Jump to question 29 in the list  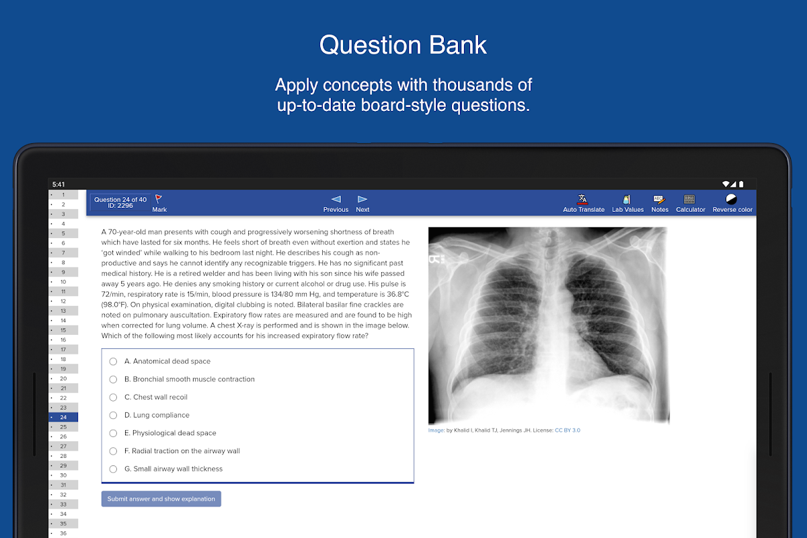pos(63,465)
